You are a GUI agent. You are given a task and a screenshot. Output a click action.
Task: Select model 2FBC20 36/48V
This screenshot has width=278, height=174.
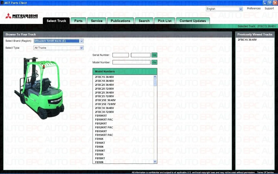pos(105,85)
